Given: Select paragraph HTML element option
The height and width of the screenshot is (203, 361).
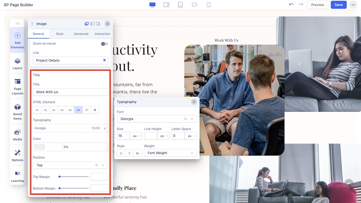Looking at the screenshot, I should [95, 110].
